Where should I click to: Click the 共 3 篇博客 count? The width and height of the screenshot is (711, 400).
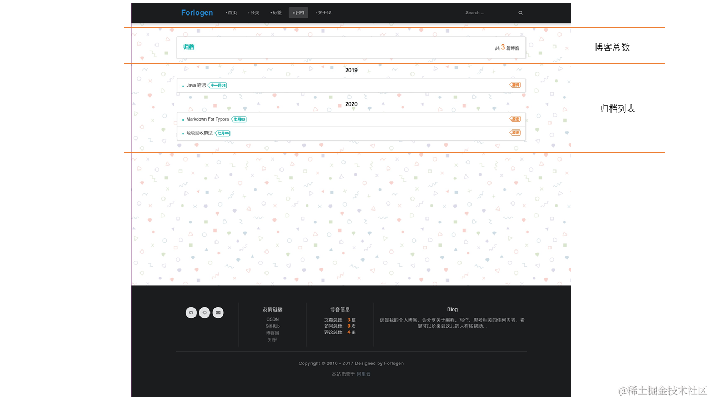pyautogui.click(x=508, y=48)
